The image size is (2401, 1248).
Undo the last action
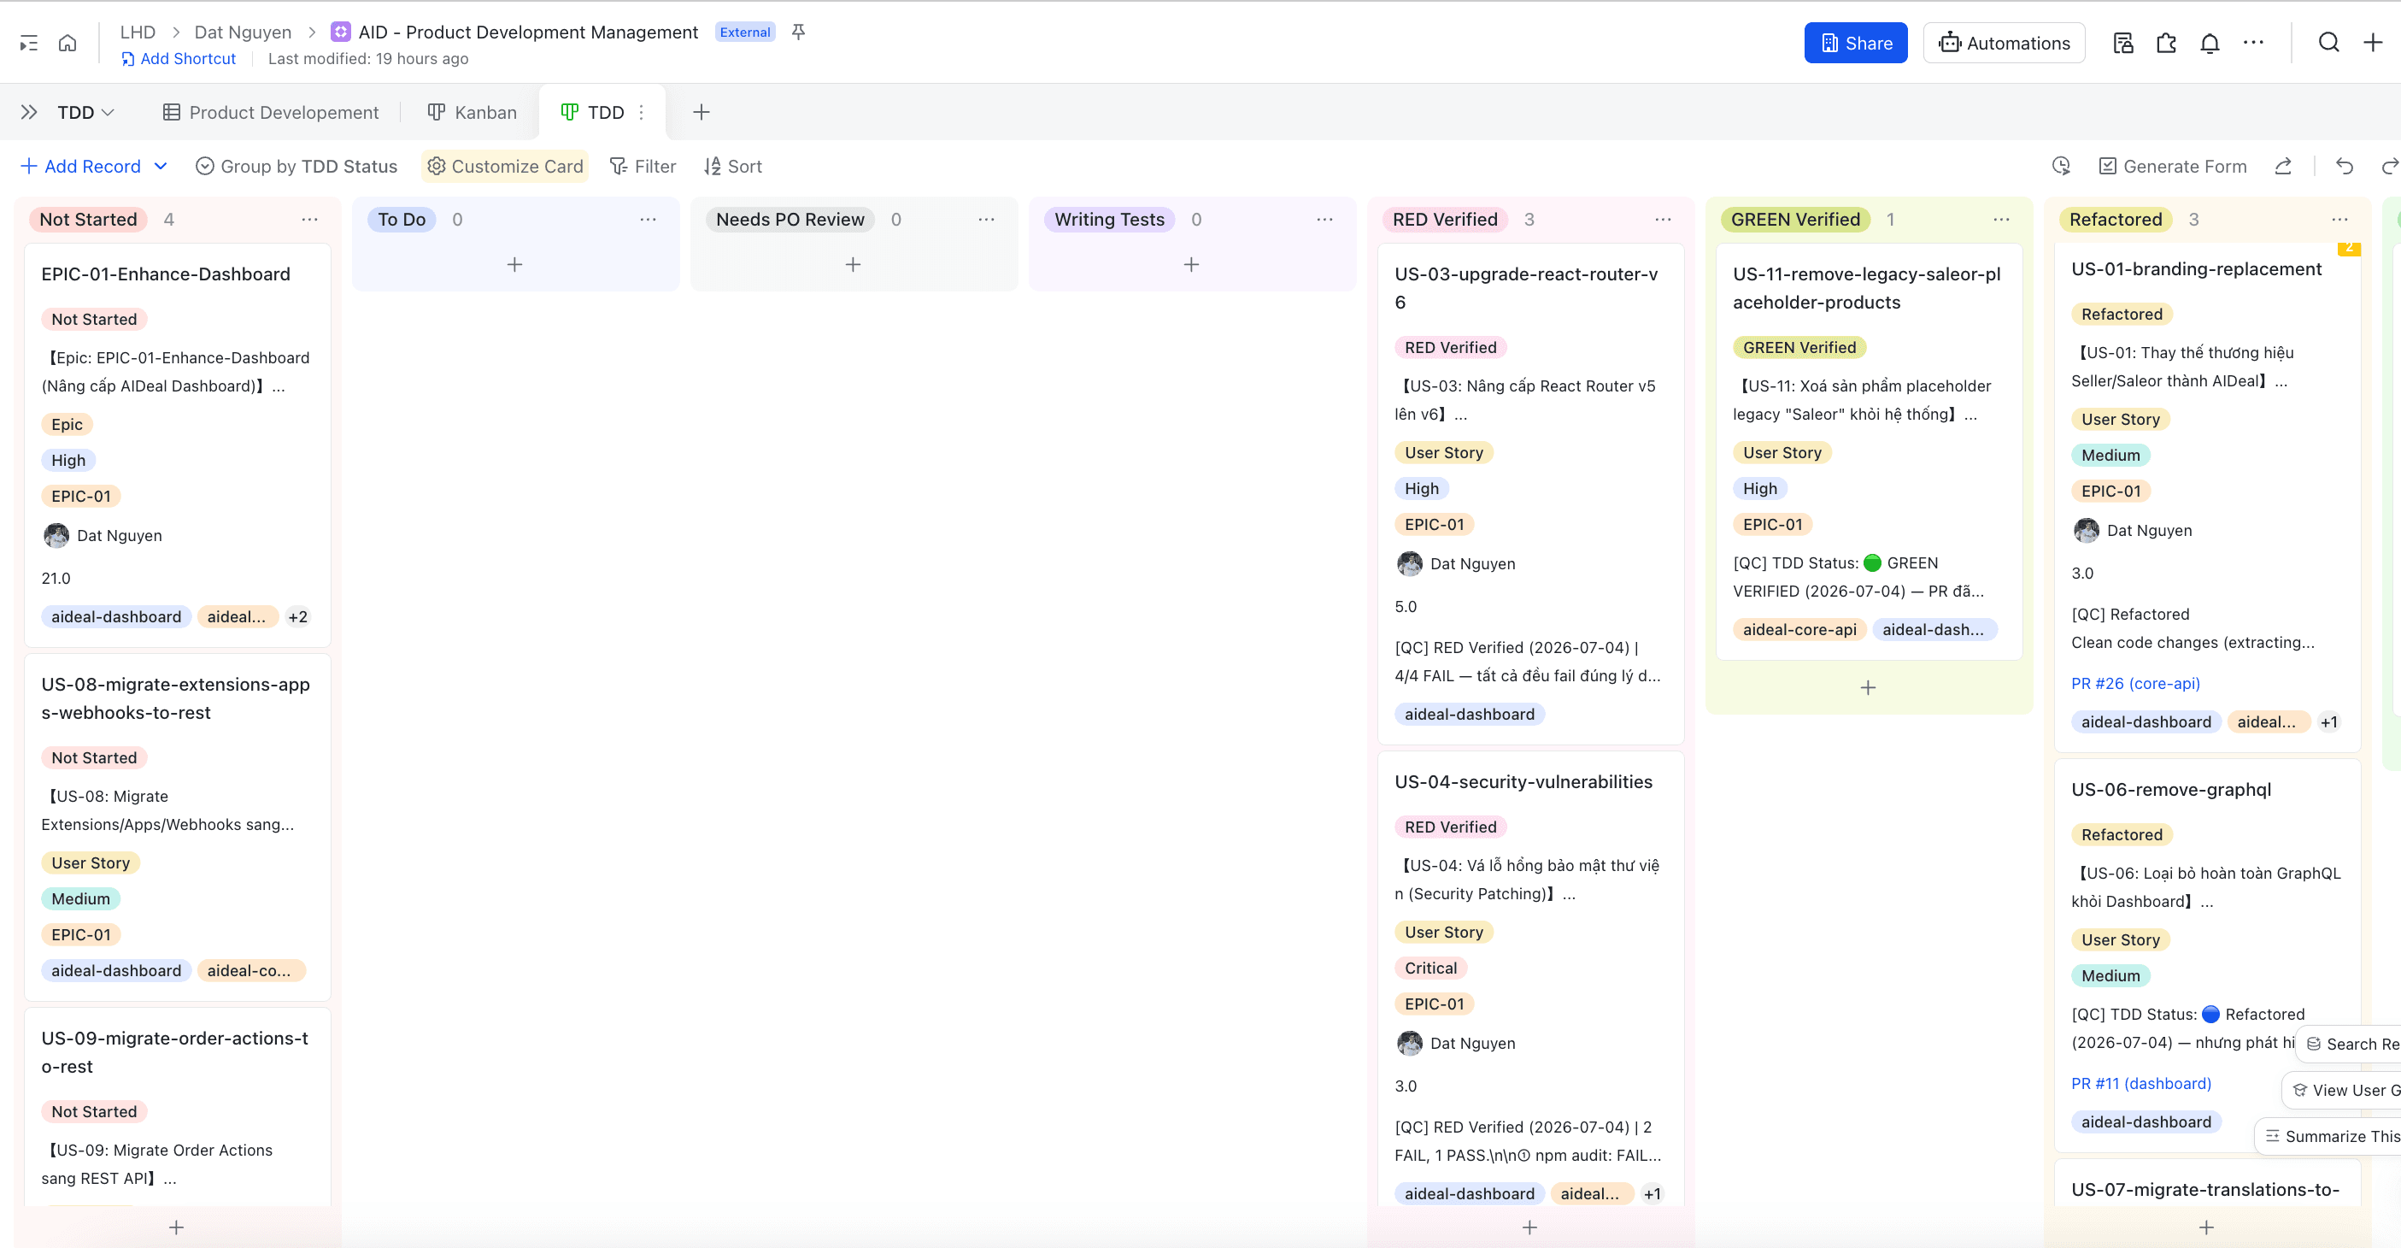coord(2344,166)
